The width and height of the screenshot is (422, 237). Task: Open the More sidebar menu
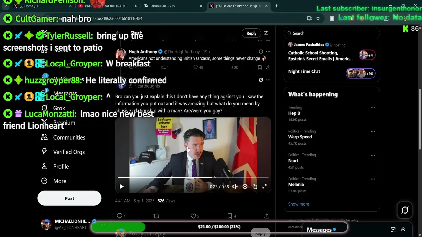click(53, 181)
